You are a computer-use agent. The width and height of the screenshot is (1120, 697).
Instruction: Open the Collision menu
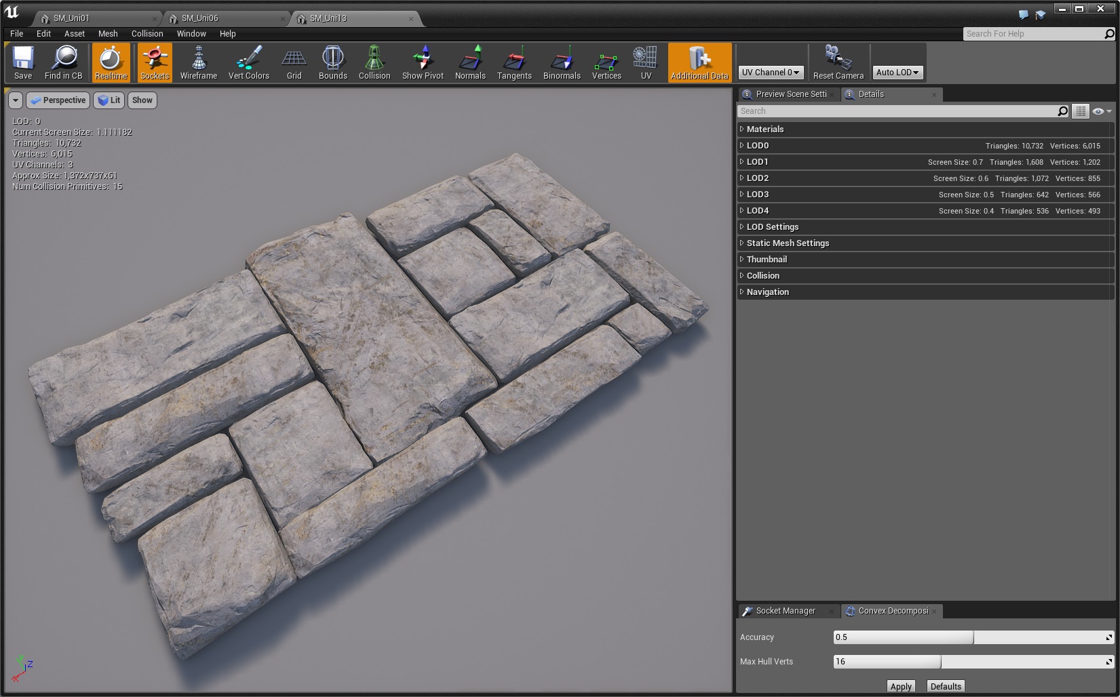[x=147, y=33]
